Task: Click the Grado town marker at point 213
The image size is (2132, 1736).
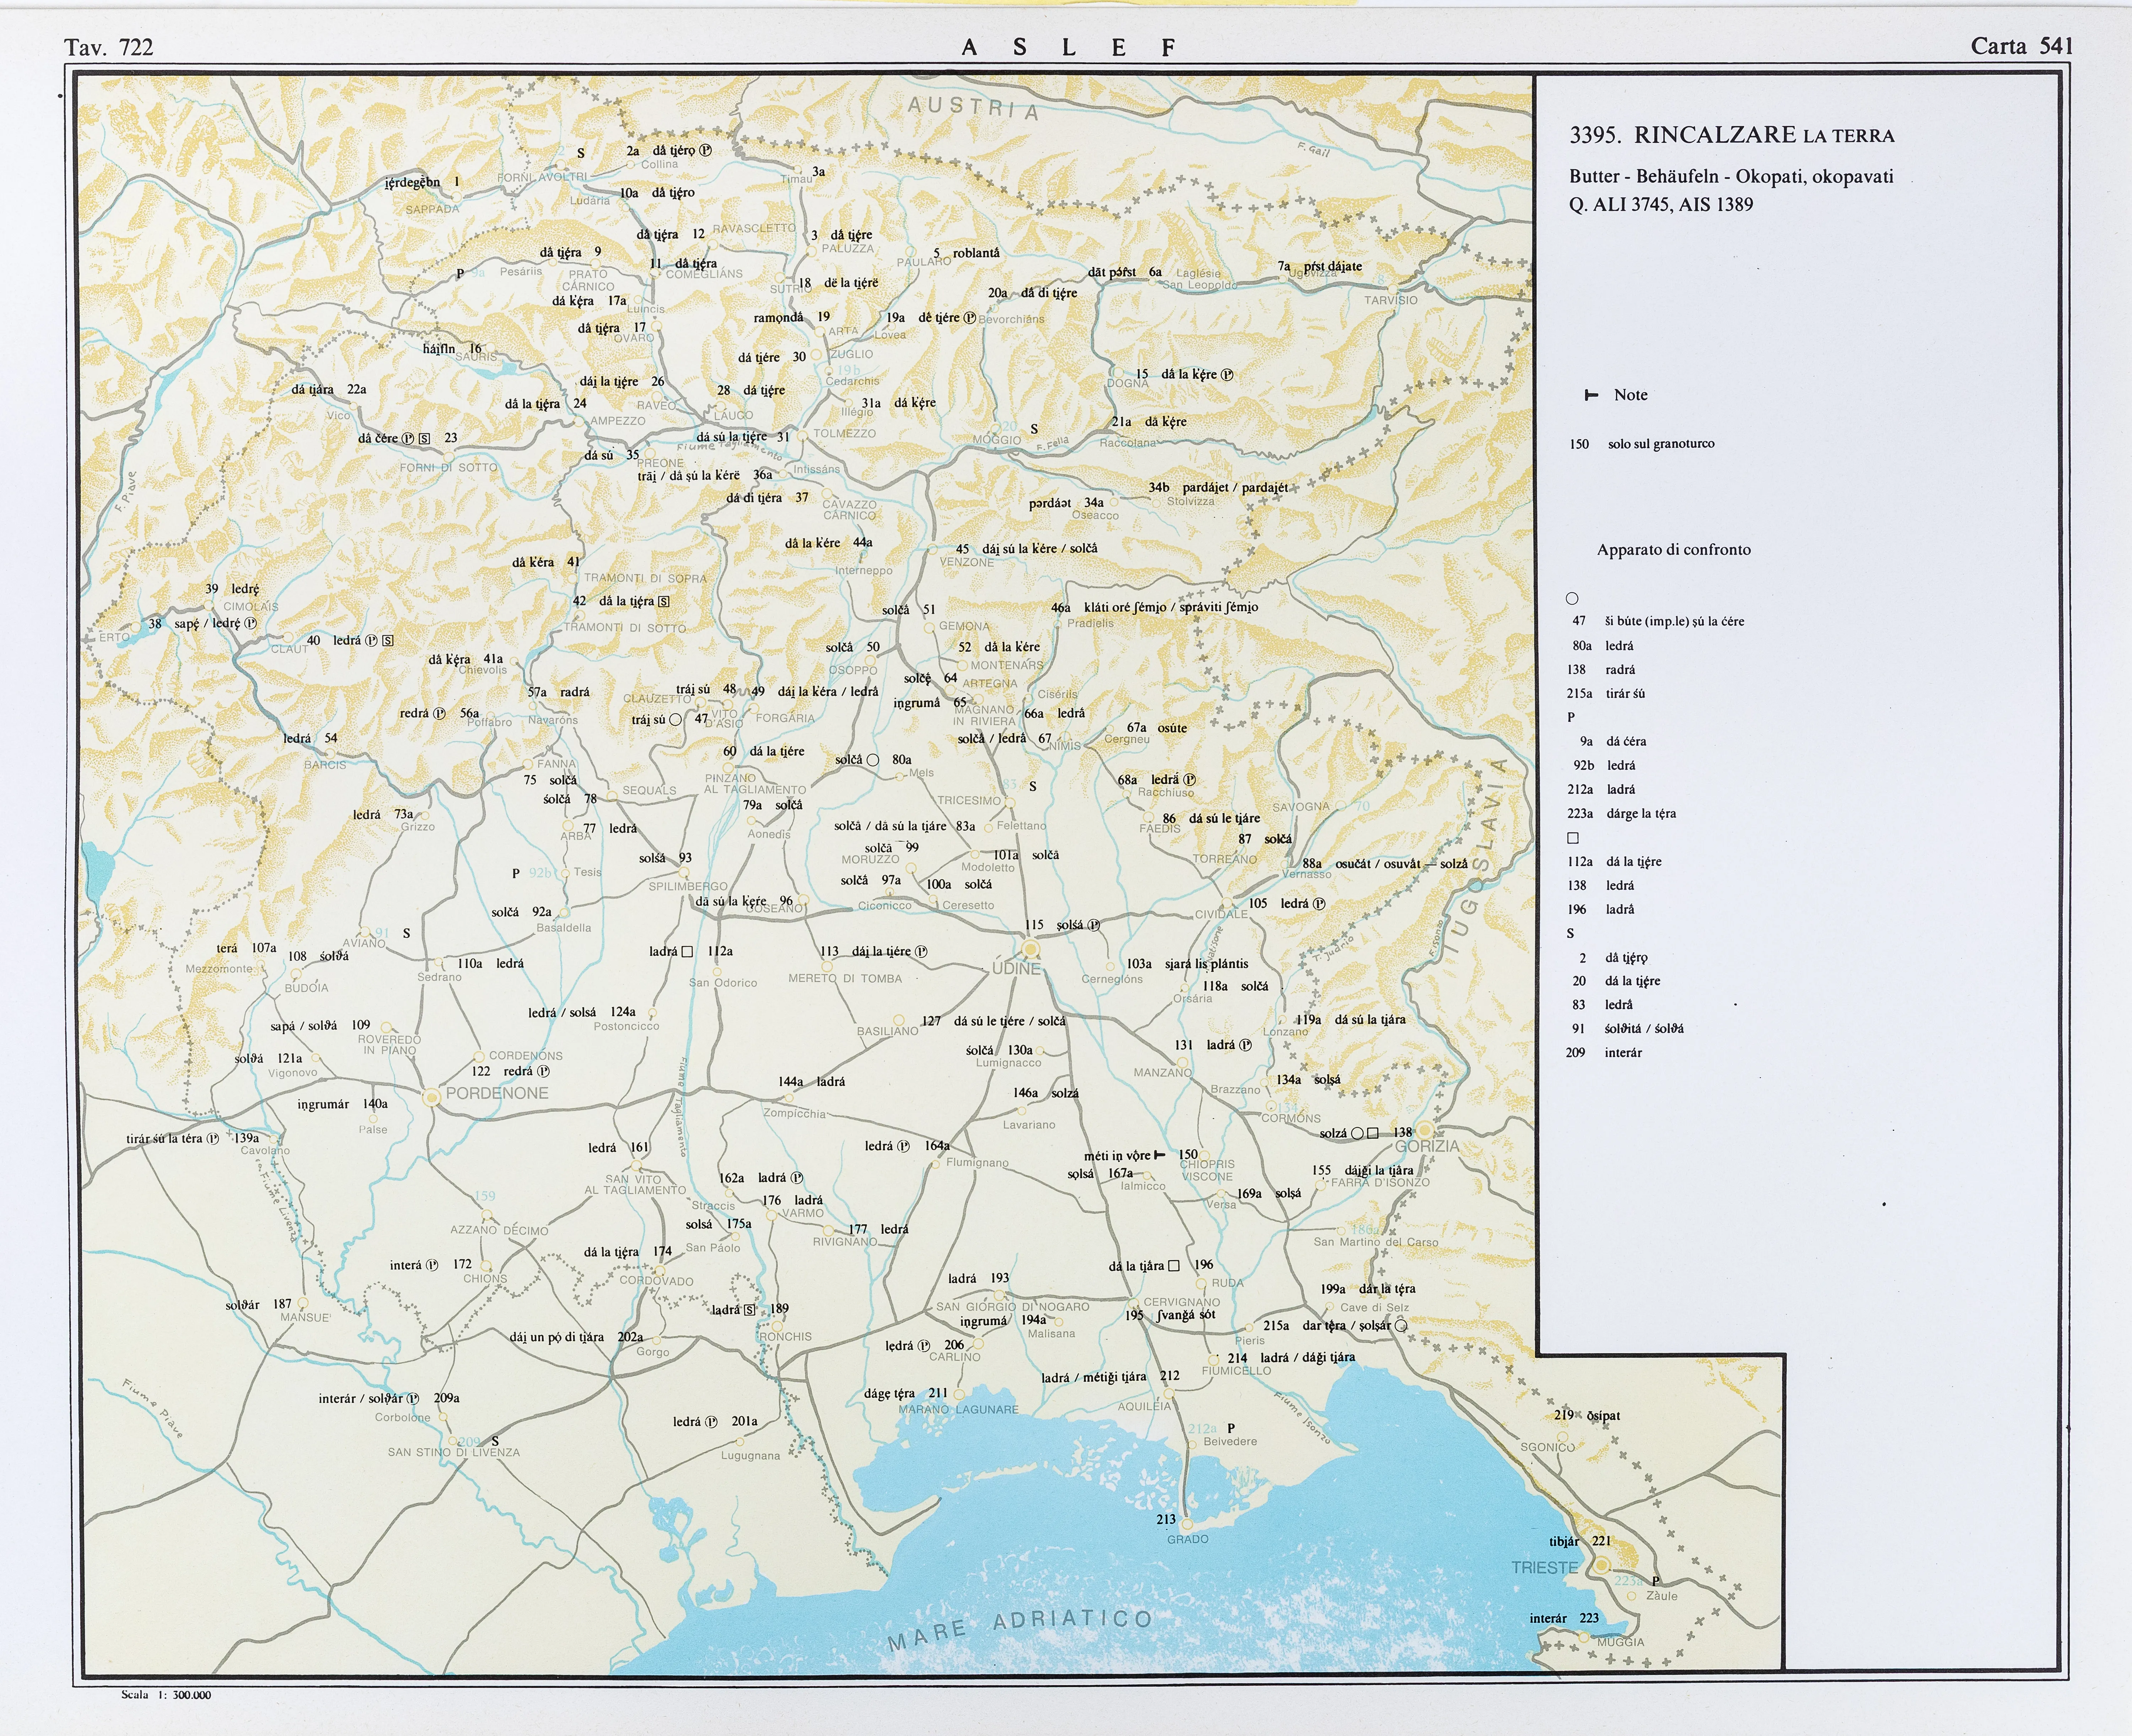Action: click(1187, 1524)
